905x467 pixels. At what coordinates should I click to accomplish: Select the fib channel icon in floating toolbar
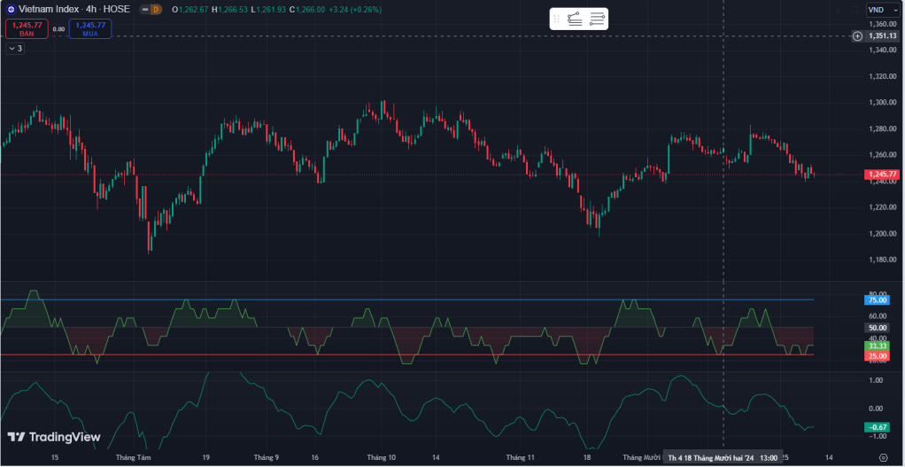coord(575,19)
